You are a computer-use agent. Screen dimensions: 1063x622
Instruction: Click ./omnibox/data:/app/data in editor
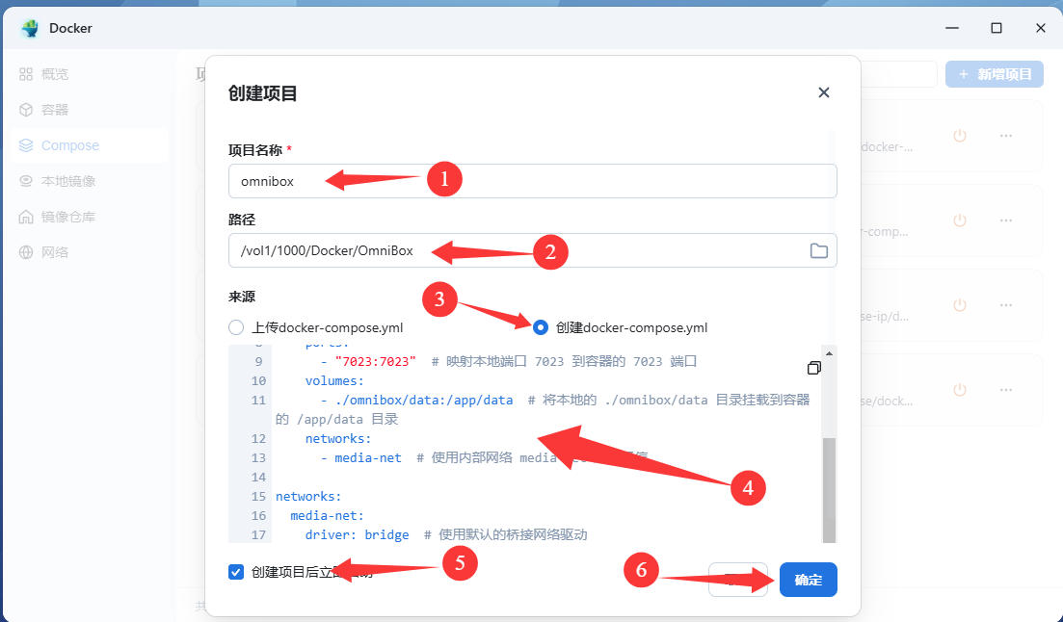click(424, 401)
